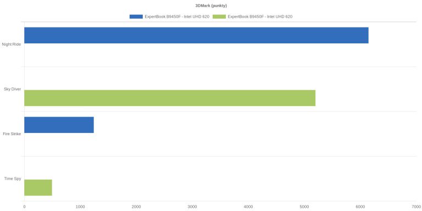Click the 6000 axis tick value
Screen dimensions: 422x211
click(360, 207)
